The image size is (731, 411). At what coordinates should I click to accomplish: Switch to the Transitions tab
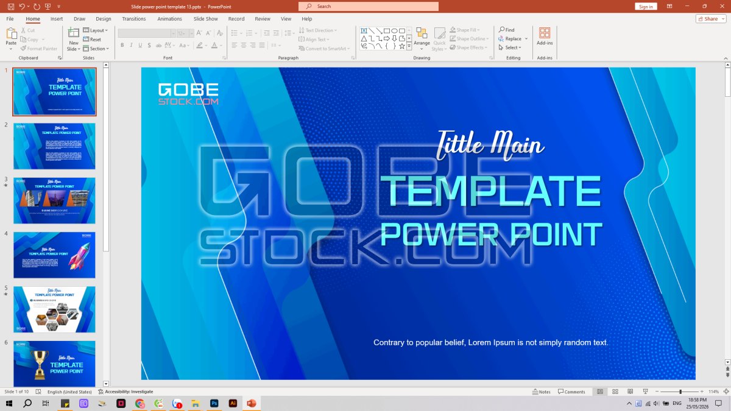click(x=134, y=19)
